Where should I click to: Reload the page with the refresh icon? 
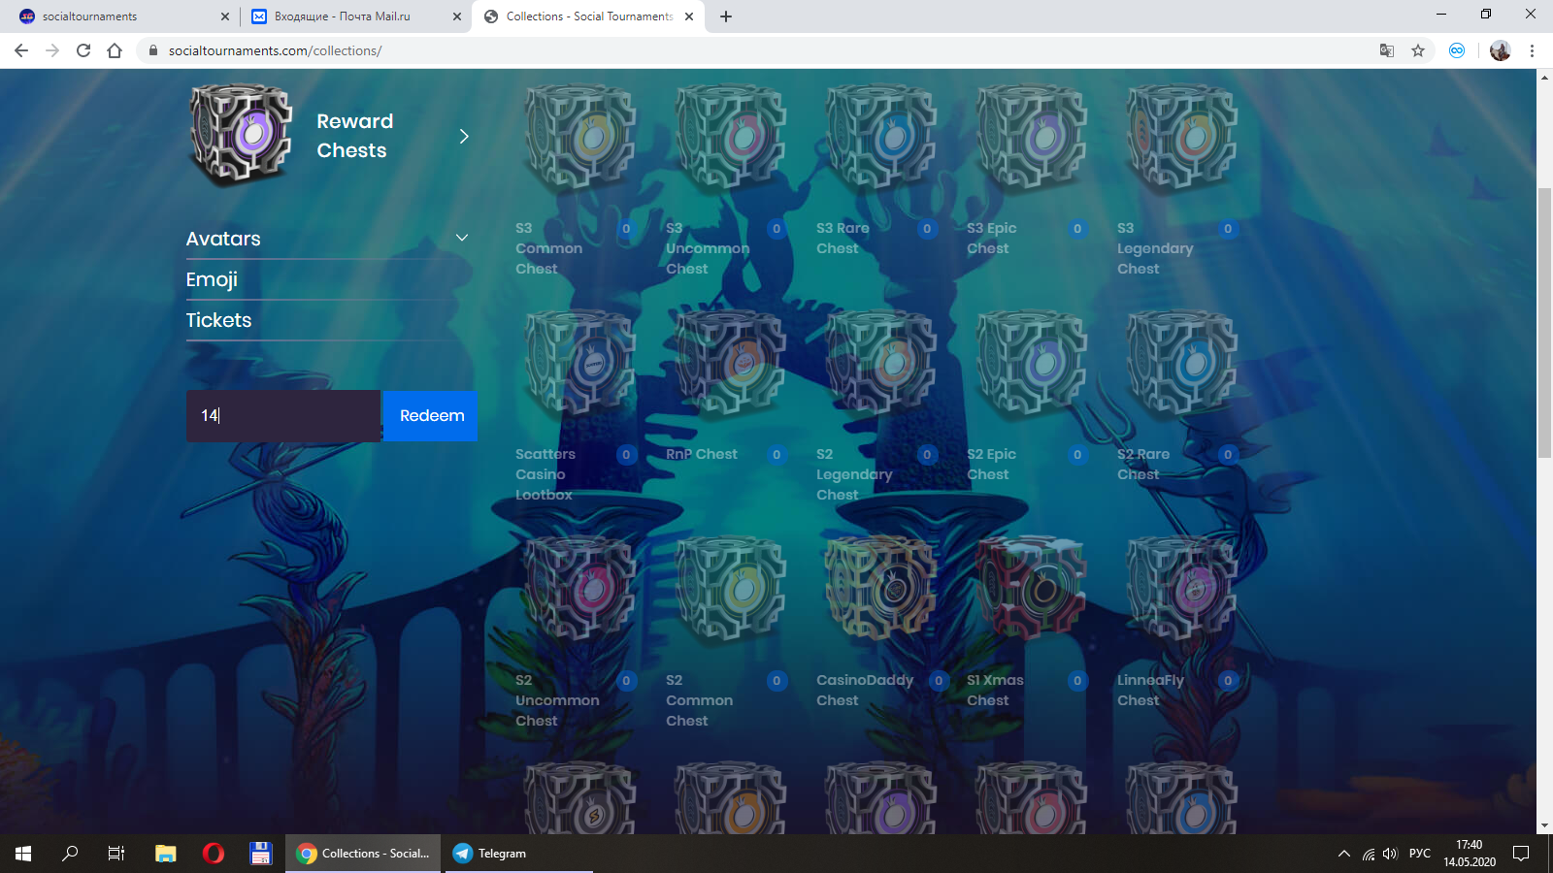(x=83, y=50)
